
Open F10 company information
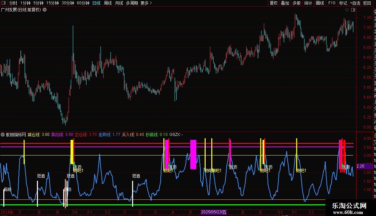tap(332, 3)
